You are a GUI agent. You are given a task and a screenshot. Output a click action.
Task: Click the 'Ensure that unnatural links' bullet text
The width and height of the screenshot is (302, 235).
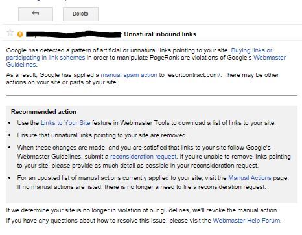(x=102, y=135)
